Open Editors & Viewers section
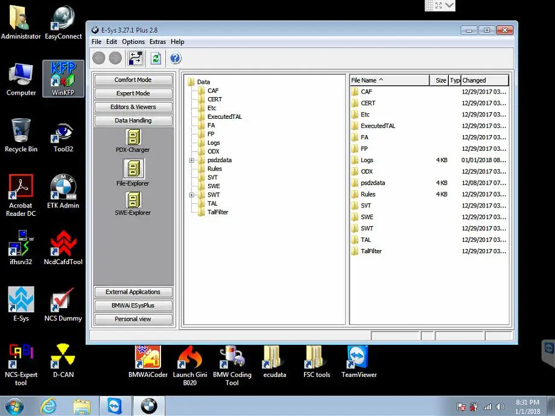The height and width of the screenshot is (416, 555). pyautogui.click(x=133, y=107)
